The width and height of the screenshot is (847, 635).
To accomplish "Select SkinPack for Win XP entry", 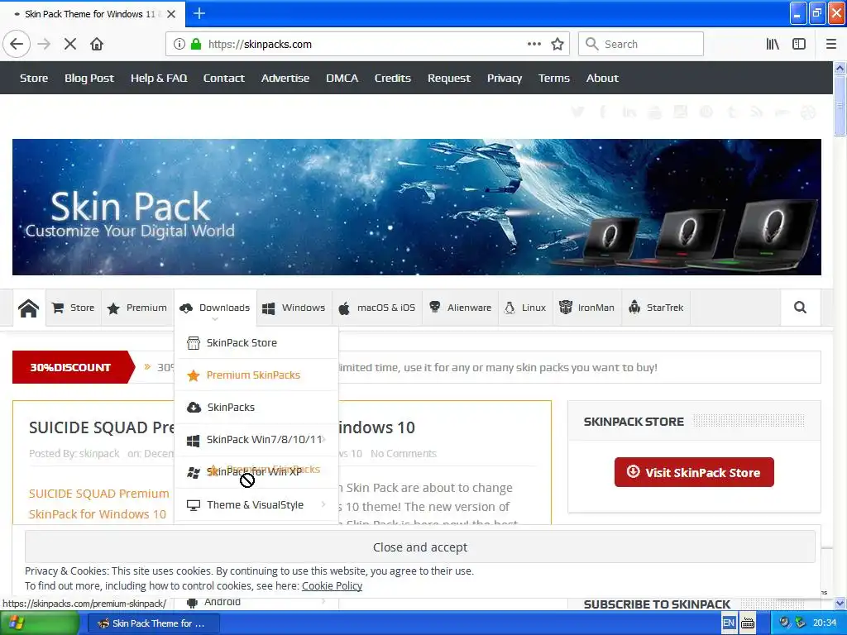I will click(x=257, y=472).
